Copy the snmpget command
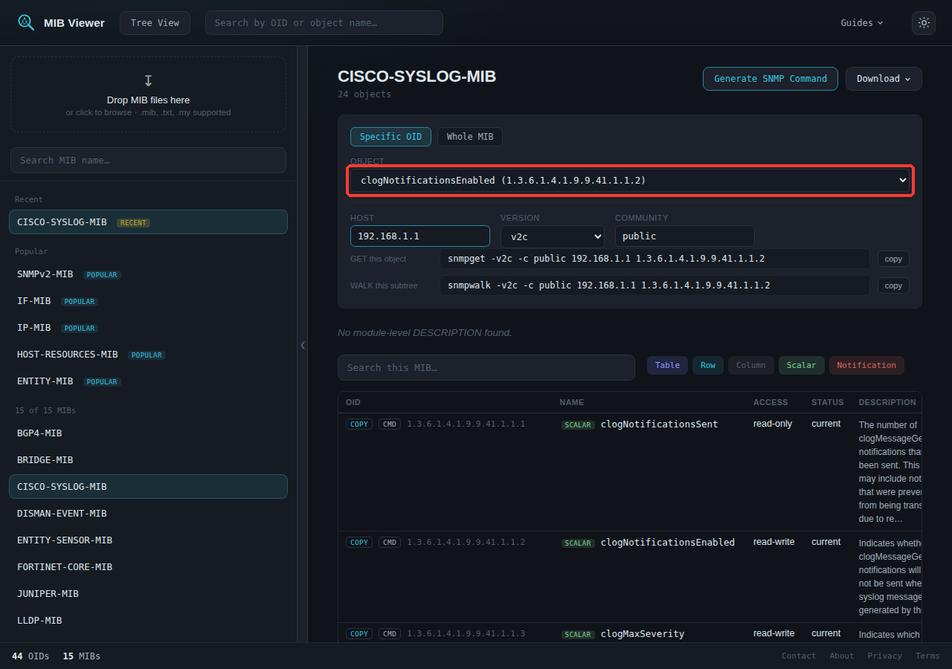The height and width of the screenshot is (669, 952). pyautogui.click(x=893, y=259)
